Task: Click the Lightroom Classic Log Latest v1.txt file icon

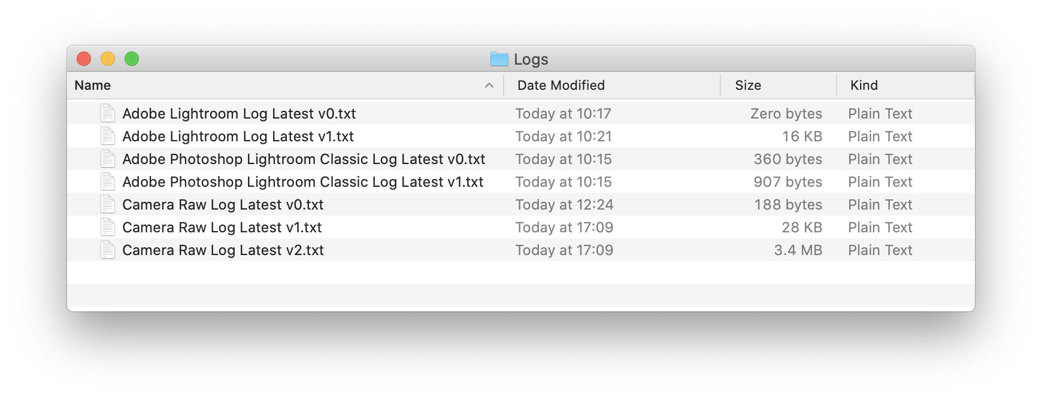Action: [108, 181]
